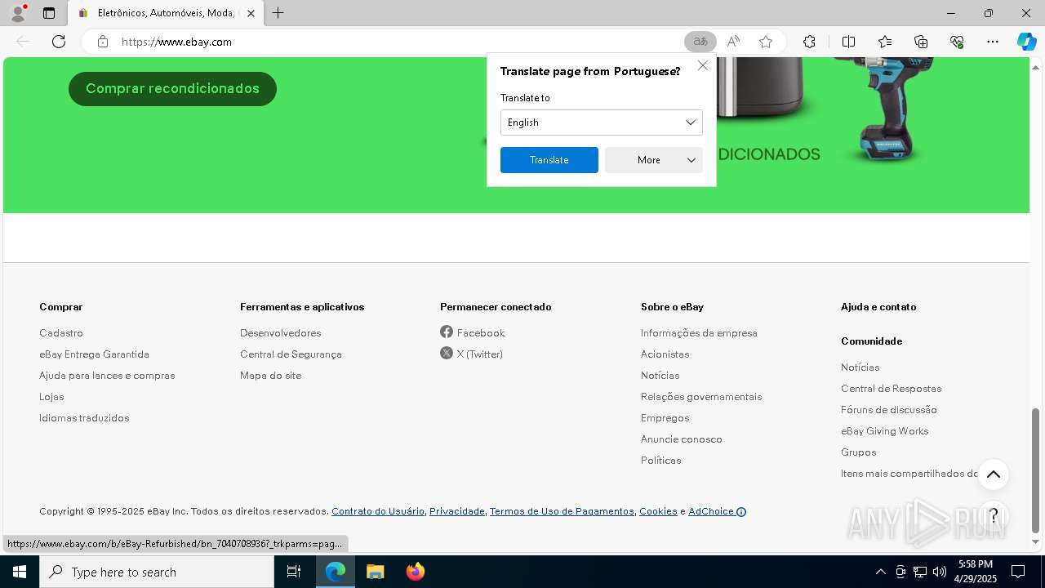Viewport: 1045px width, 588px height.
Task: Open the Políticas link
Action: point(660,460)
